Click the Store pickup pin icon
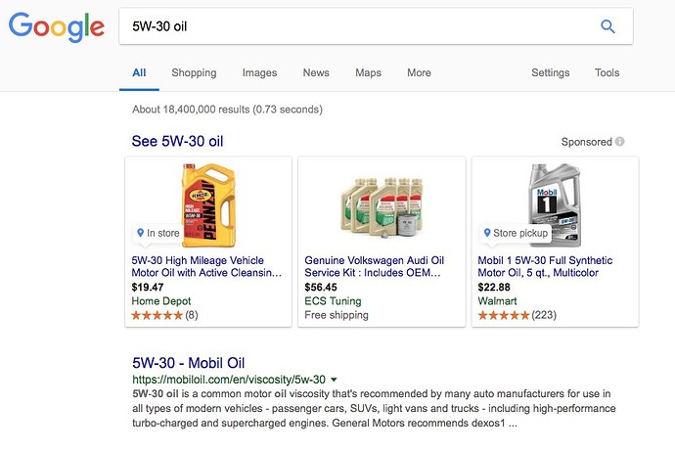The height and width of the screenshot is (450, 675). pyautogui.click(x=486, y=233)
